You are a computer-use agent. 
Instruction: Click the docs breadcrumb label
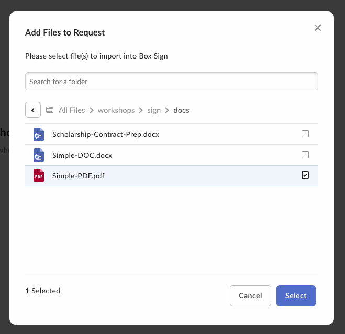click(182, 110)
